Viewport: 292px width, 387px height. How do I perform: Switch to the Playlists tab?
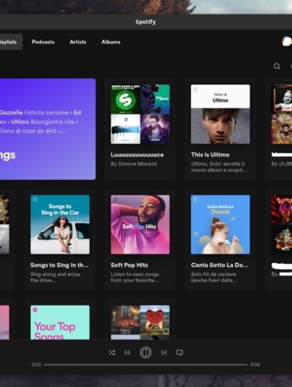pyautogui.click(x=10, y=42)
